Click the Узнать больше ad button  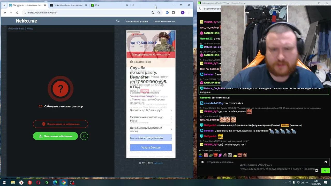tap(151, 148)
